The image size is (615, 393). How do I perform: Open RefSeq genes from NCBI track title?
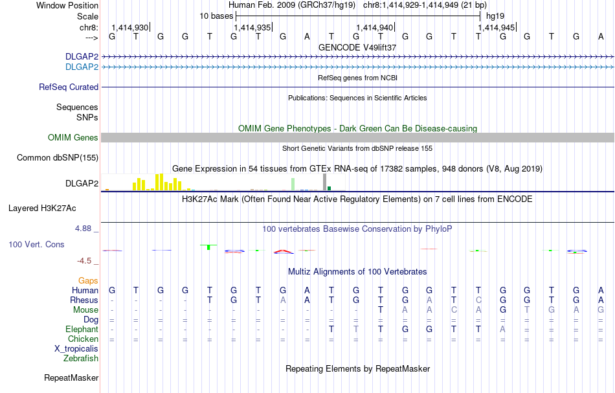click(x=357, y=78)
